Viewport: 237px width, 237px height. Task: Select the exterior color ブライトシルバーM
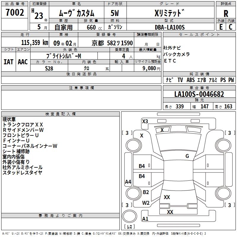click(x=64, y=56)
